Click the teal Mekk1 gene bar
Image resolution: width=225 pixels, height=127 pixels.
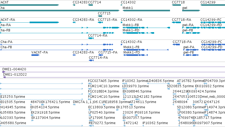point(146,11)
